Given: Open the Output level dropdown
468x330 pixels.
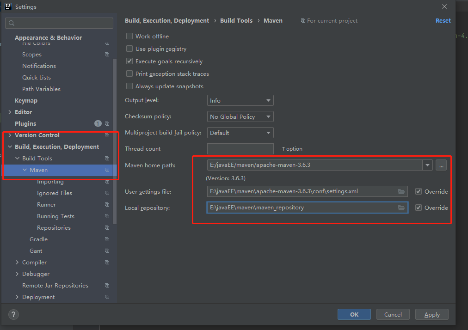Looking at the screenshot, I should (240, 101).
